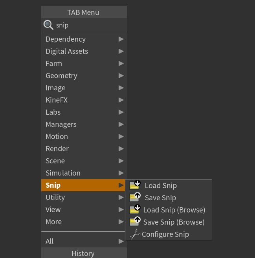
Task: Select Save Snip (Browse) entry
Action: pyautogui.click(x=174, y=222)
